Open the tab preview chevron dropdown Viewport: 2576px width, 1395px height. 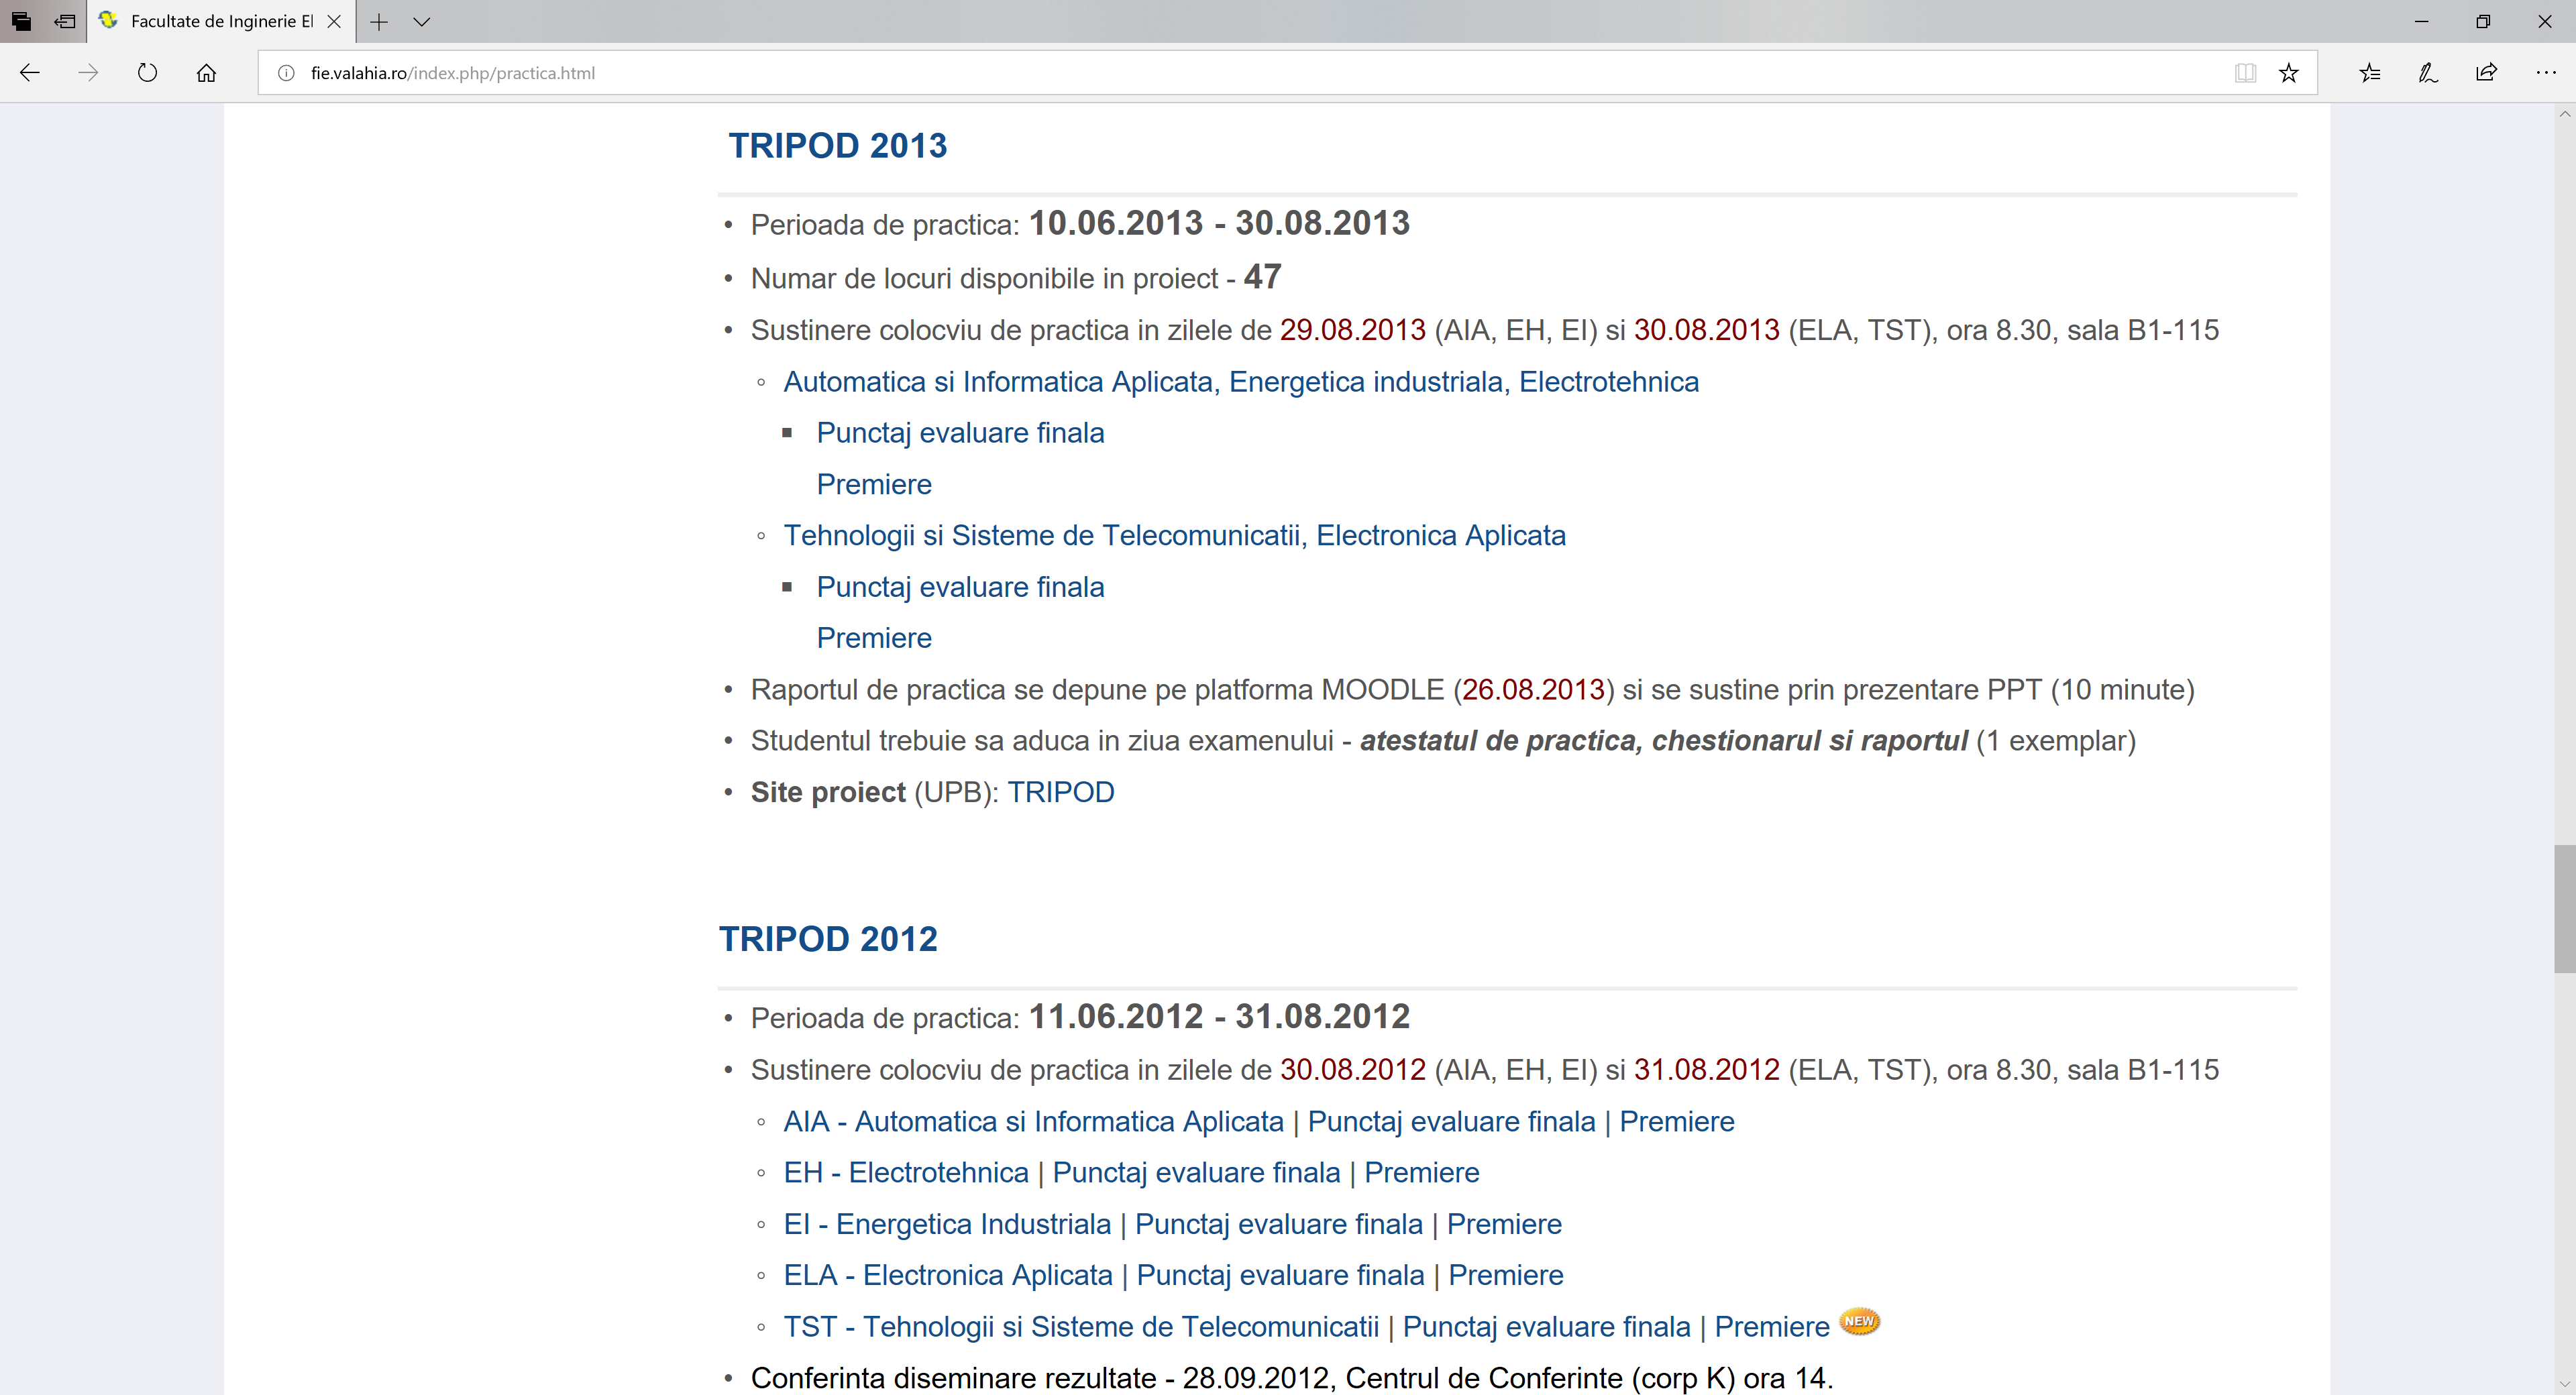pos(422,21)
